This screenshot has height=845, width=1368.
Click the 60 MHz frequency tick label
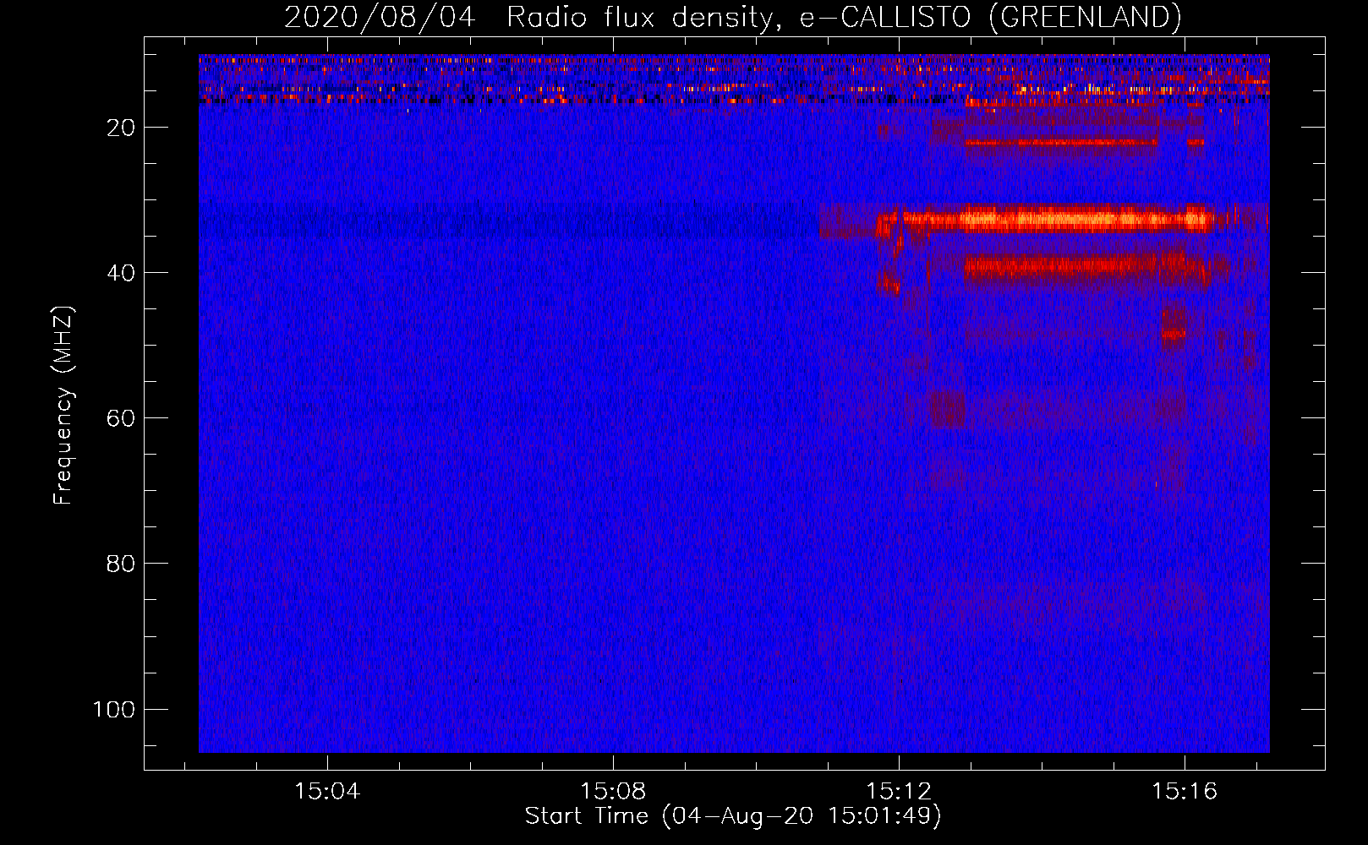121,418
